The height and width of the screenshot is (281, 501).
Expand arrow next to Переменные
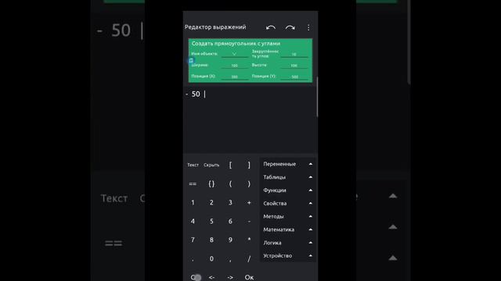(x=310, y=164)
